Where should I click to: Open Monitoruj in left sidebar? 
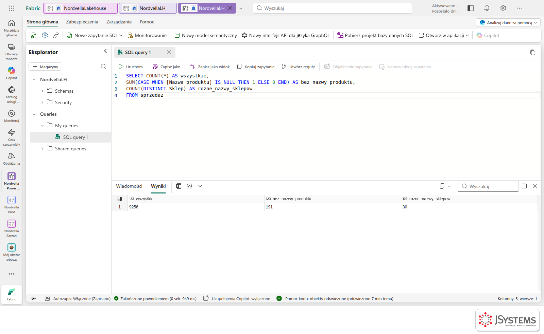[12, 116]
